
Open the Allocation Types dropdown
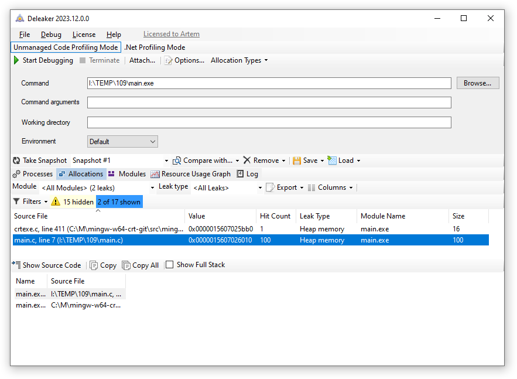(x=236, y=60)
